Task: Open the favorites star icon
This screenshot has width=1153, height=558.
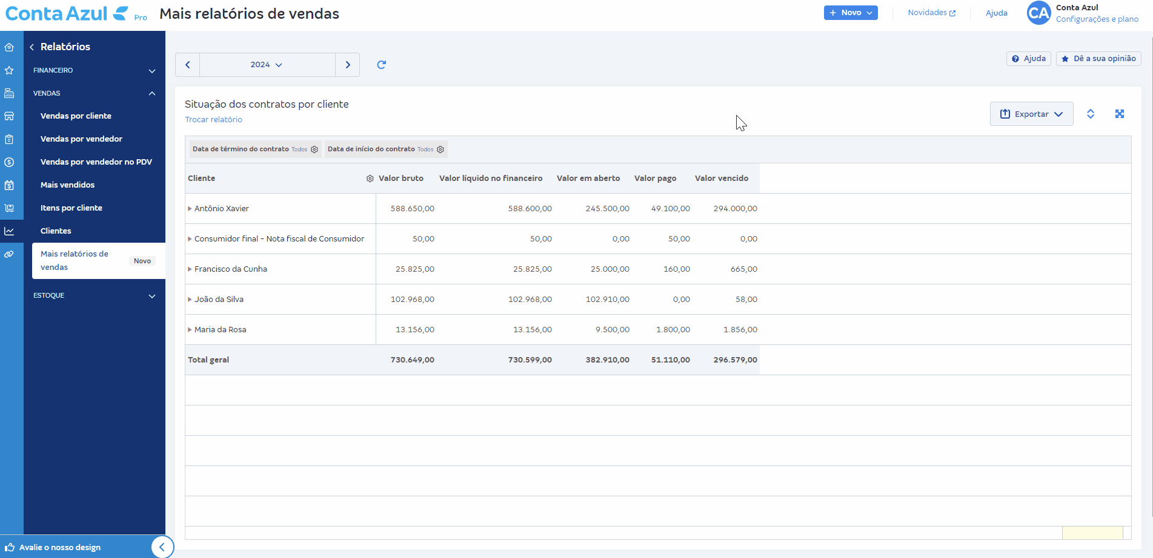Action: point(9,70)
